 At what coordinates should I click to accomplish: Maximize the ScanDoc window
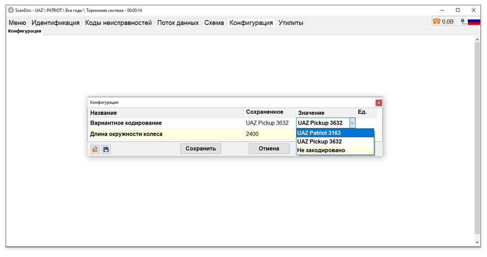458,10
